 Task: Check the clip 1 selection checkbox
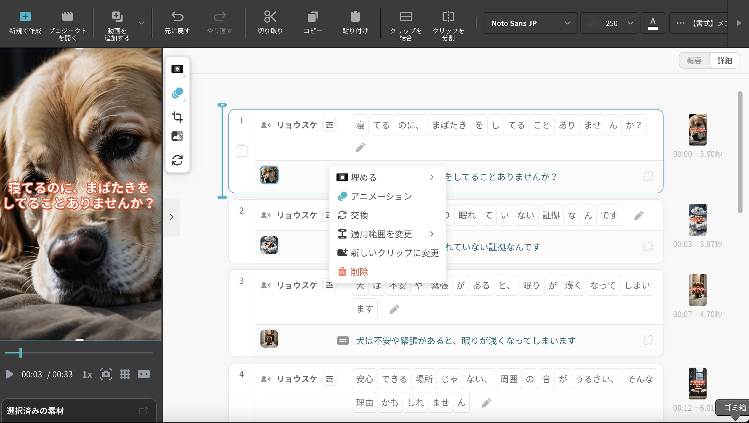click(241, 151)
